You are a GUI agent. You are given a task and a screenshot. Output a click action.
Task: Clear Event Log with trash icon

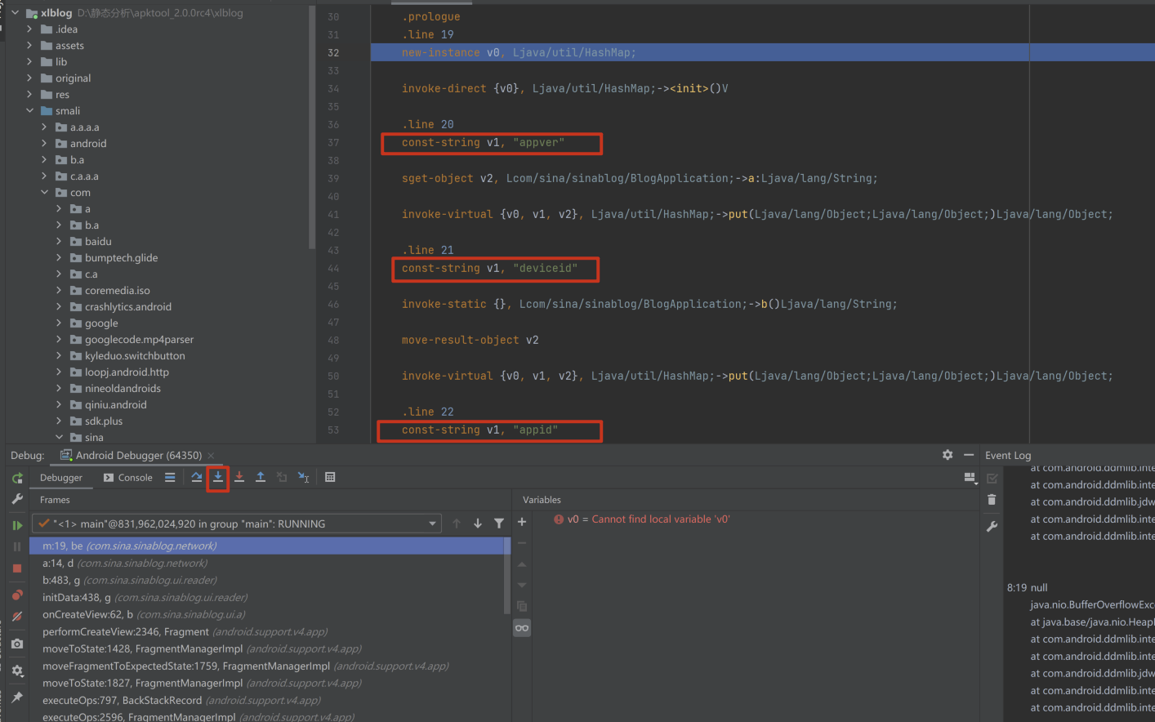[x=992, y=500]
